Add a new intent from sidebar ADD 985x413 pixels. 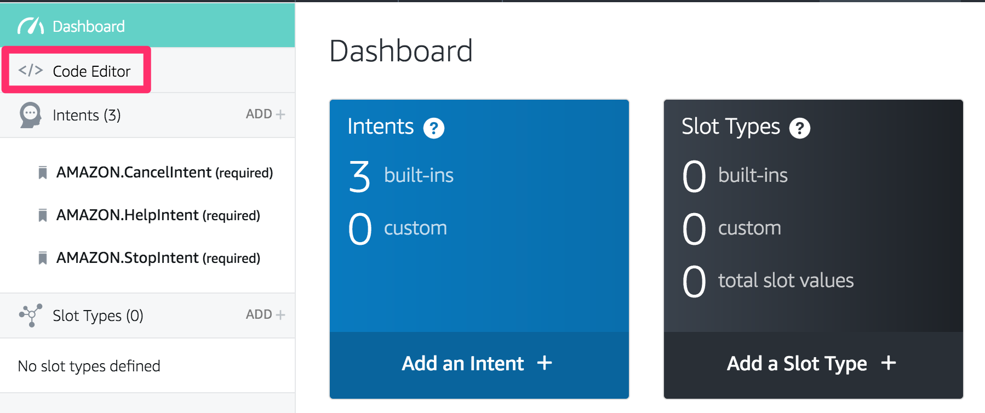(265, 114)
